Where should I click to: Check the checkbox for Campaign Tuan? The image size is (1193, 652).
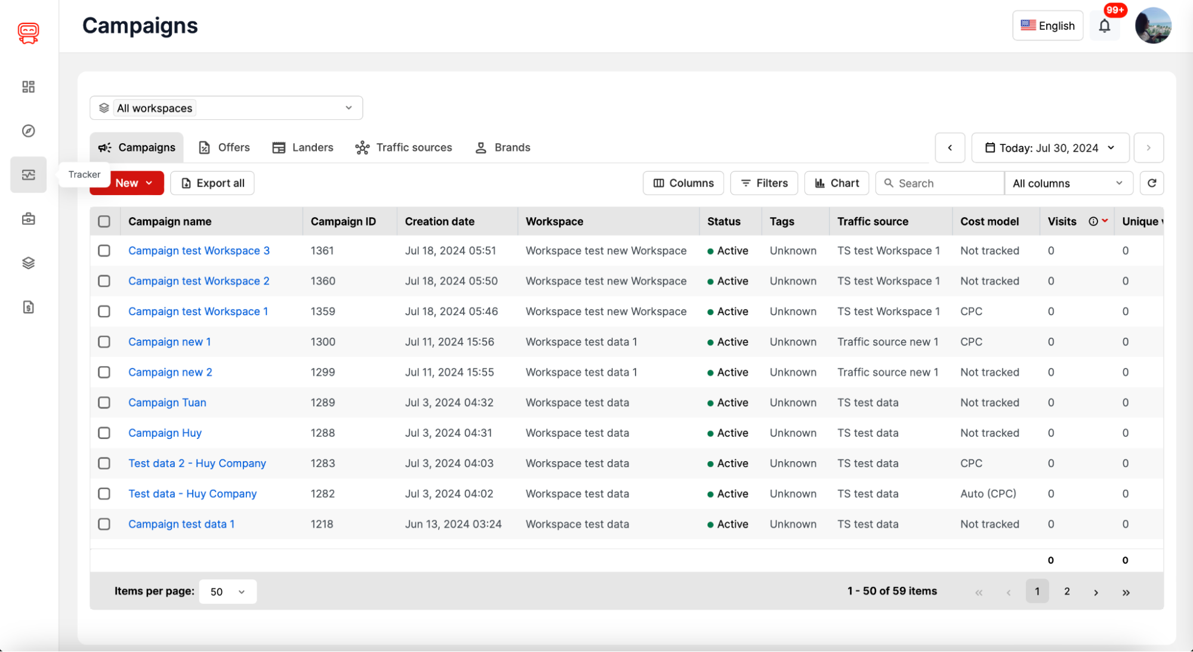[x=104, y=402]
